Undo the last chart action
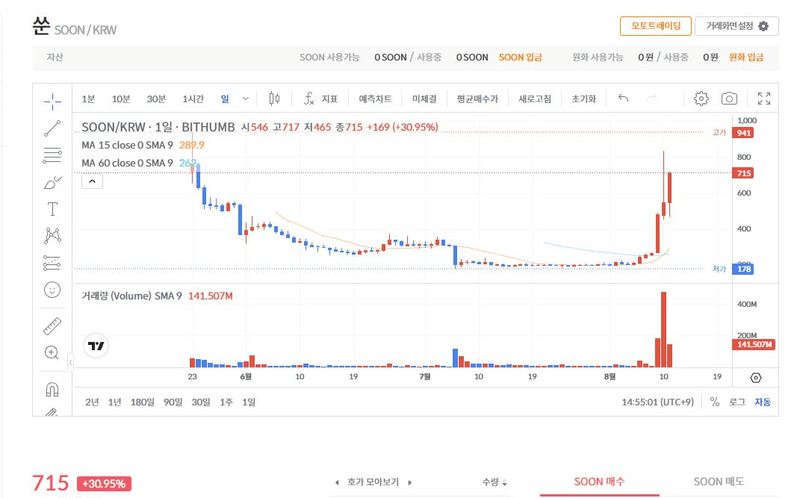Image resolution: width=800 pixels, height=498 pixels. (623, 98)
